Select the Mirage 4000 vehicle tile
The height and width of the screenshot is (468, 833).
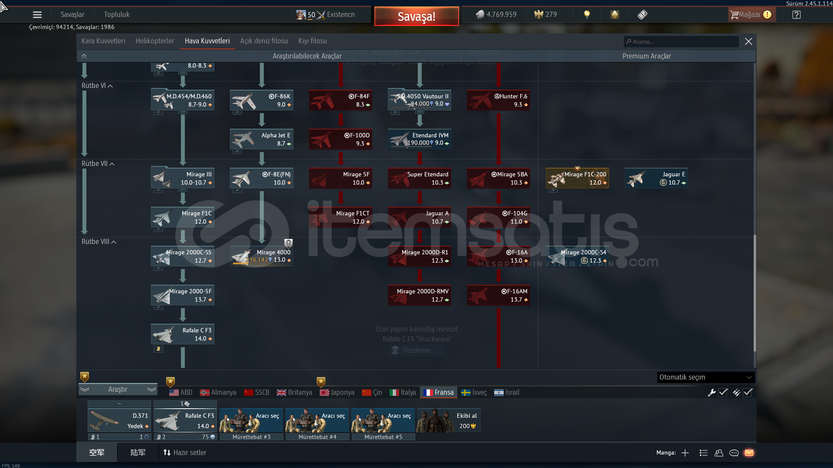[262, 256]
